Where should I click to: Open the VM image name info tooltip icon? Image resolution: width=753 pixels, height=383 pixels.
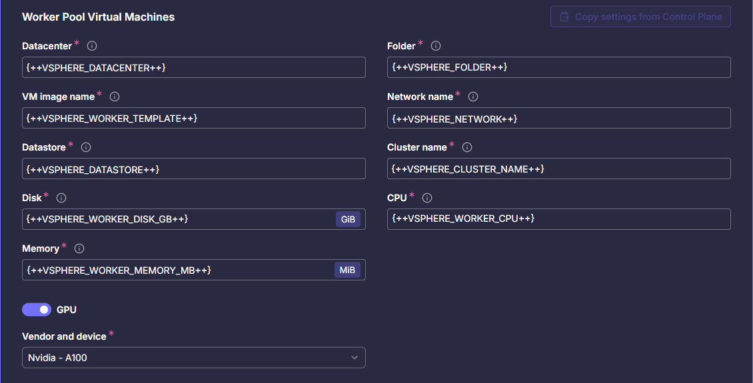(x=115, y=97)
